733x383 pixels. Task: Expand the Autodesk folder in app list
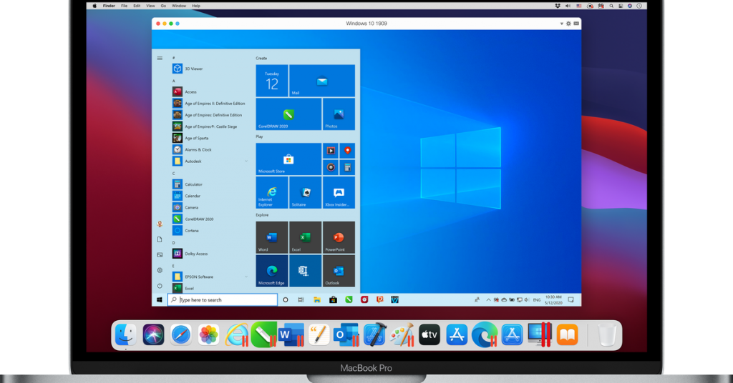point(246,161)
